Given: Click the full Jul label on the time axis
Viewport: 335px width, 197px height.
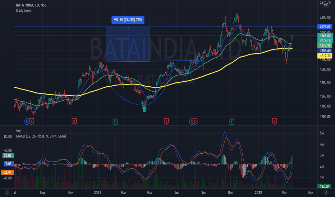Looking at the screenshot, I should coord(176,193).
